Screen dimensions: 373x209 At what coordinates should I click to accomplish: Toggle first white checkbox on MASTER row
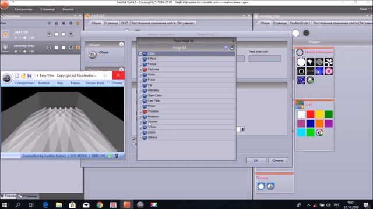(57, 34)
